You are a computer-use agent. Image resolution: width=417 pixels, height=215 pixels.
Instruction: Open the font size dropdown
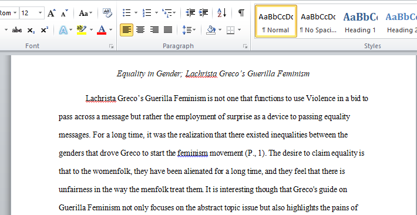coord(40,13)
